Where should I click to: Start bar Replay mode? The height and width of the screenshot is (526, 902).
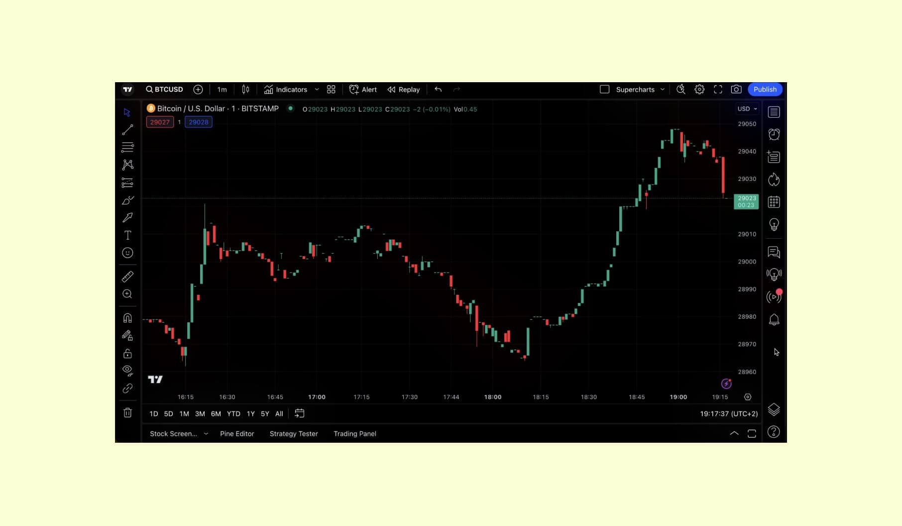point(404,89)
